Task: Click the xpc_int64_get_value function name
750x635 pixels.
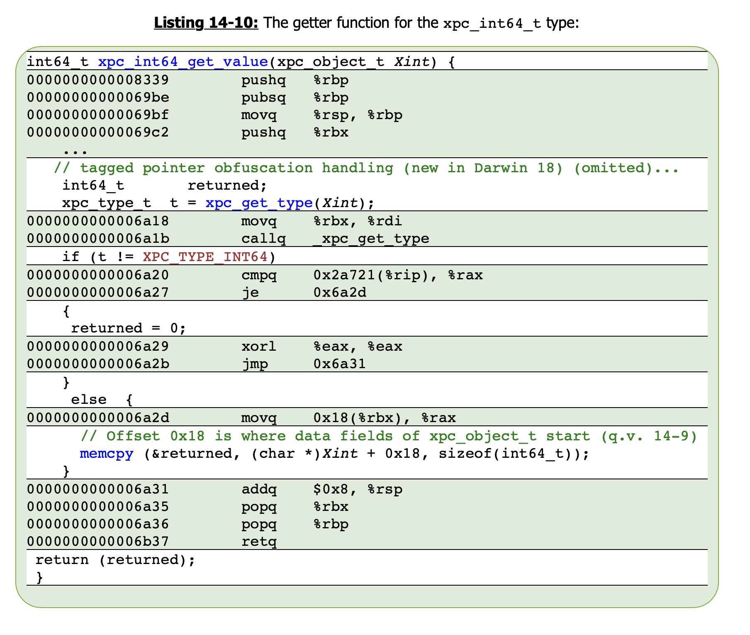Action: tap(183, 62)
